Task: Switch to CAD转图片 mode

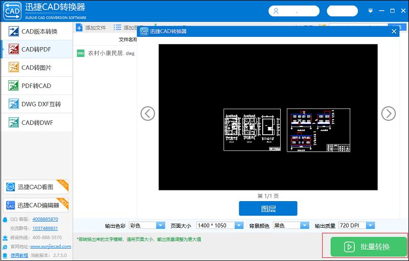Action: 37,68
